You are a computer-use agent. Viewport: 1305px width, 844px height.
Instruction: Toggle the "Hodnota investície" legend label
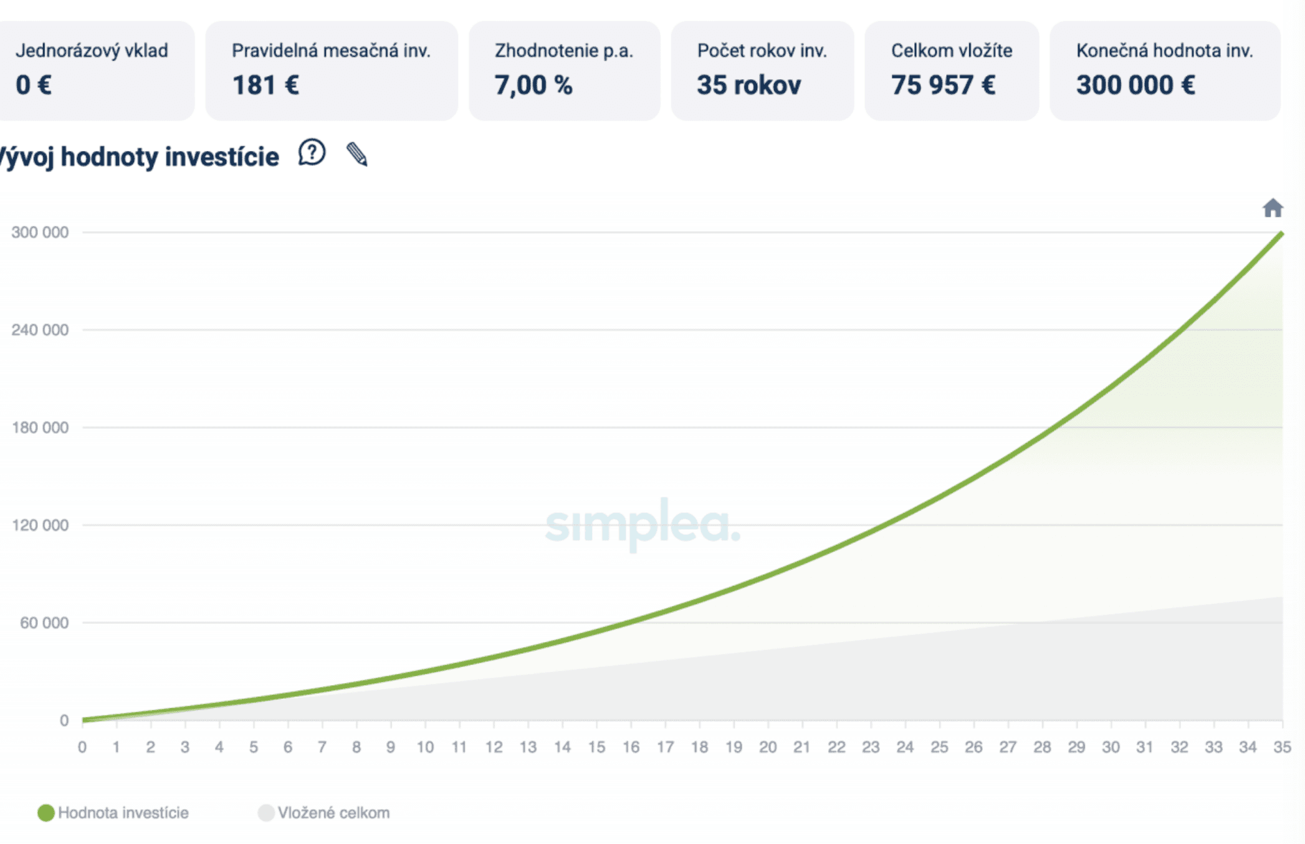pos(123,813)
